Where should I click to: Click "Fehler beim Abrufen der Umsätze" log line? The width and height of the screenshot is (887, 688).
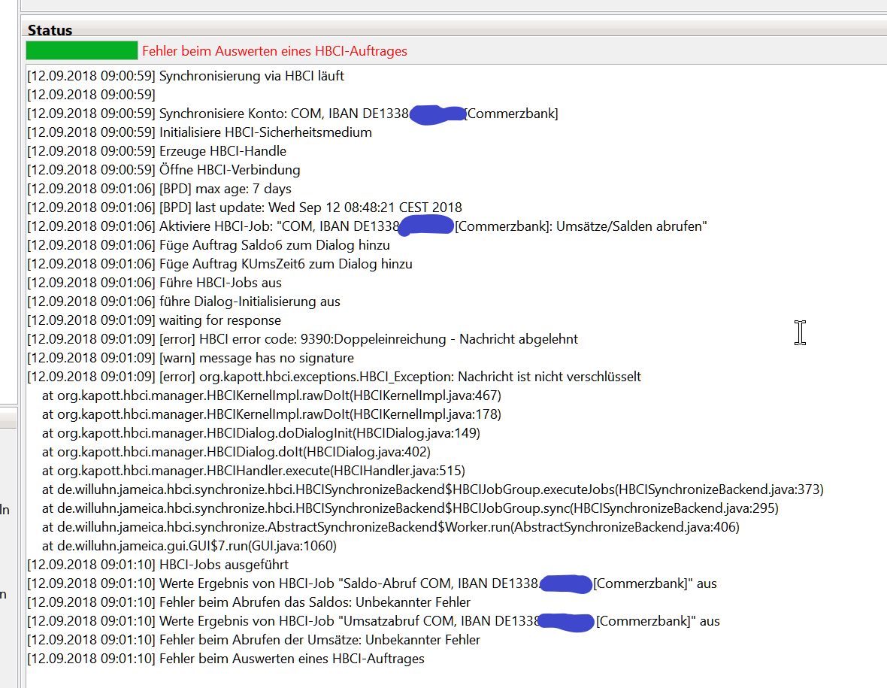[x=319, y=640]
